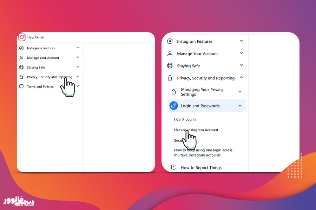Open Privacy, Security and Reporting in the left panel

tap(50, 77)
